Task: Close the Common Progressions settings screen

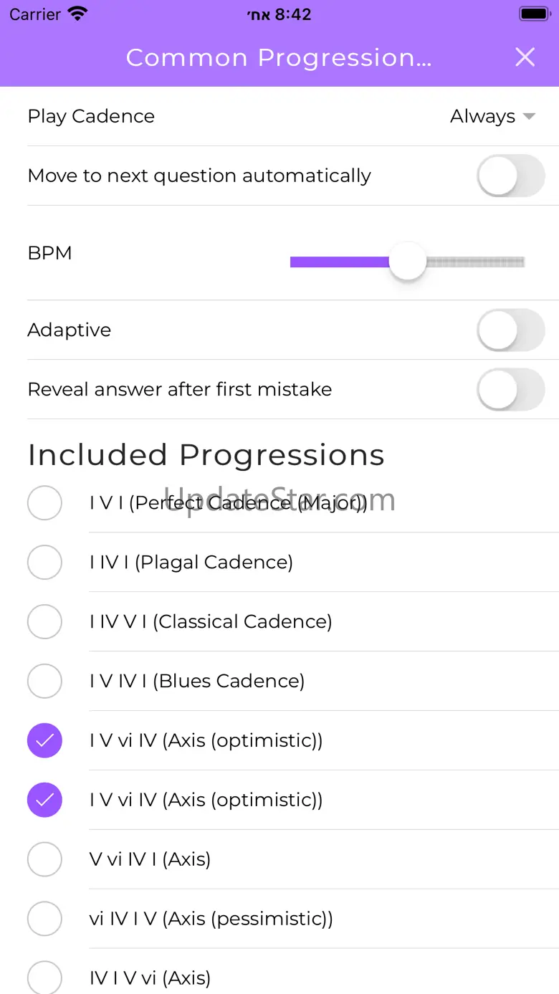Action: click(525, 57)
